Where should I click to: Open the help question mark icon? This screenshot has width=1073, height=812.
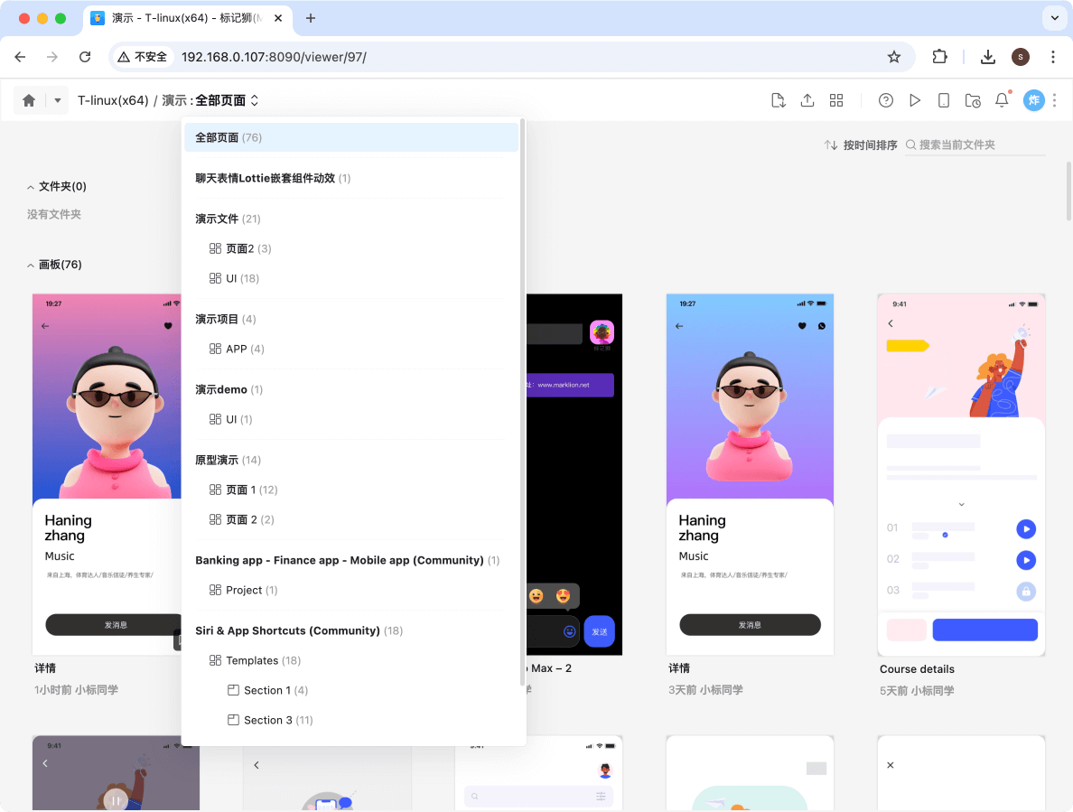coord(886,100)
